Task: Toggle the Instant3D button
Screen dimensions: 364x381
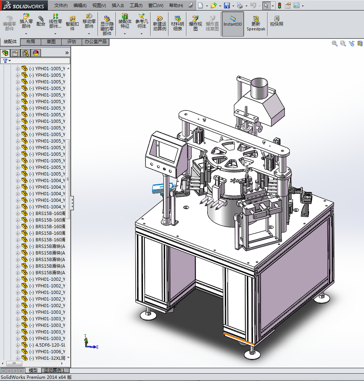Action: pos(232,22)
